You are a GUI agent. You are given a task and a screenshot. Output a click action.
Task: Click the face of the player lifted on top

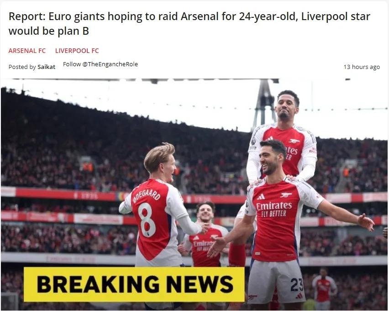point(287,105)
